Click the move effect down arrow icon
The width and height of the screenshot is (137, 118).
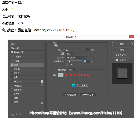21,114
